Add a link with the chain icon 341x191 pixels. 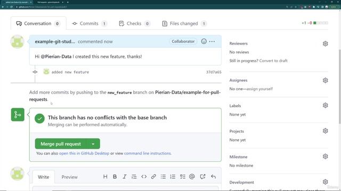point(153,177)
